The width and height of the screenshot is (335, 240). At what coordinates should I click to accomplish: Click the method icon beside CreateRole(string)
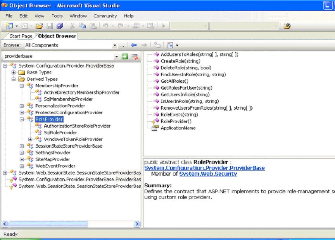(x=157, y=61)
